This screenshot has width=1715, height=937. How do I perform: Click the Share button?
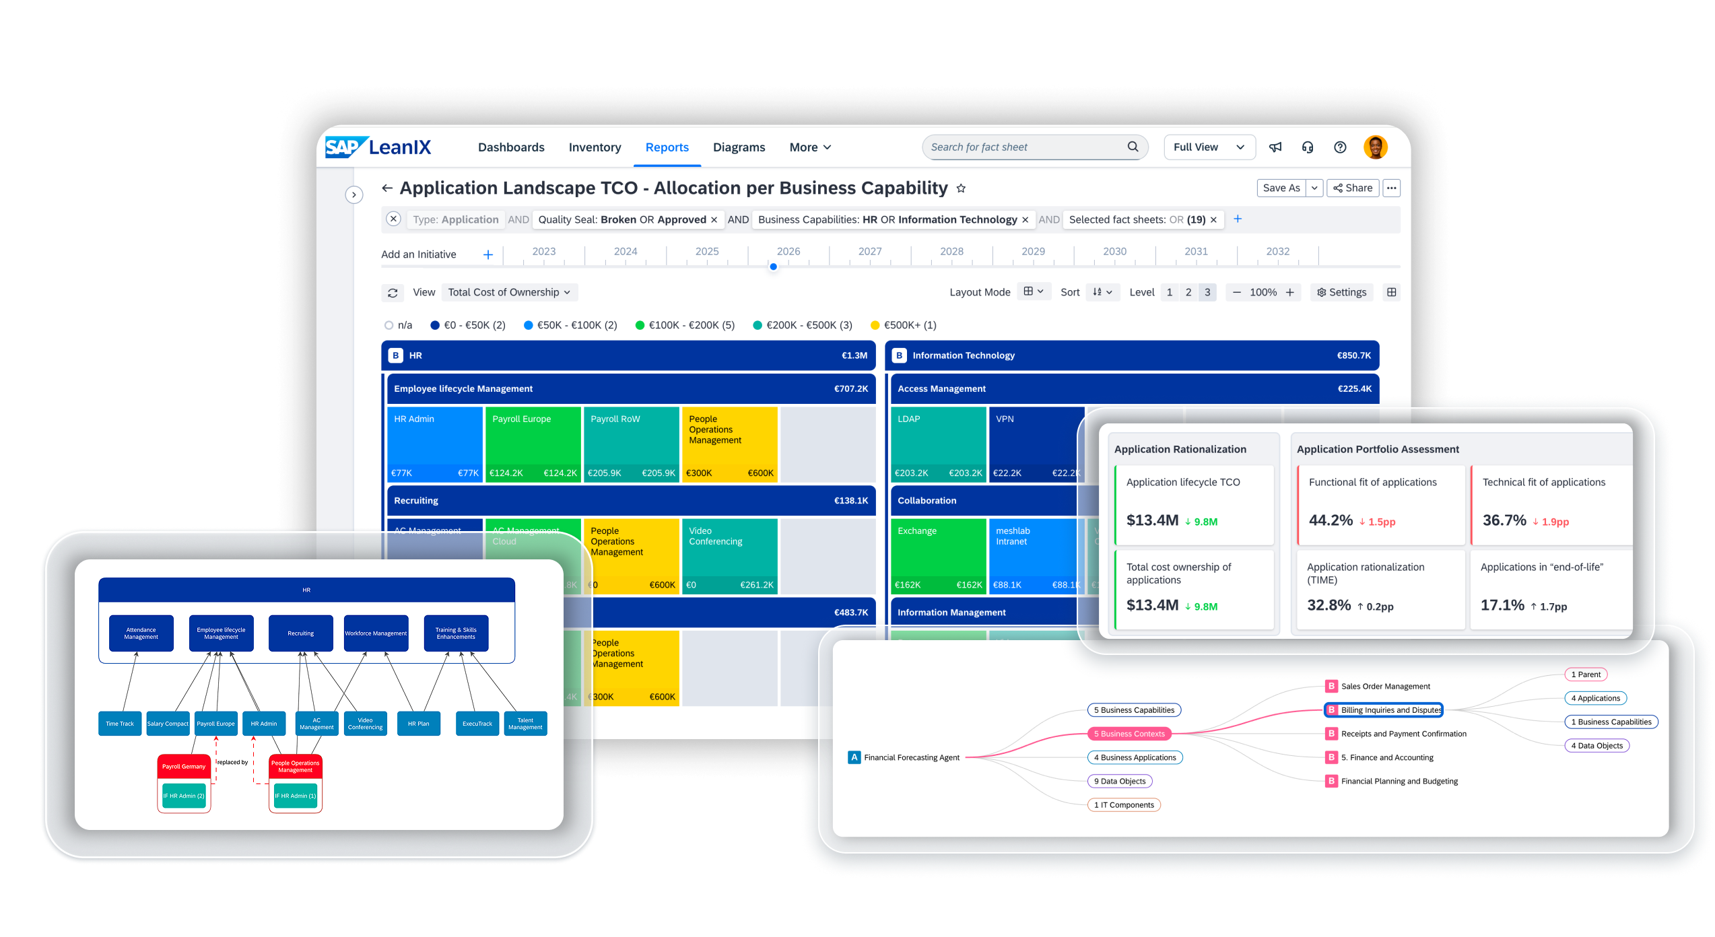1353,188
